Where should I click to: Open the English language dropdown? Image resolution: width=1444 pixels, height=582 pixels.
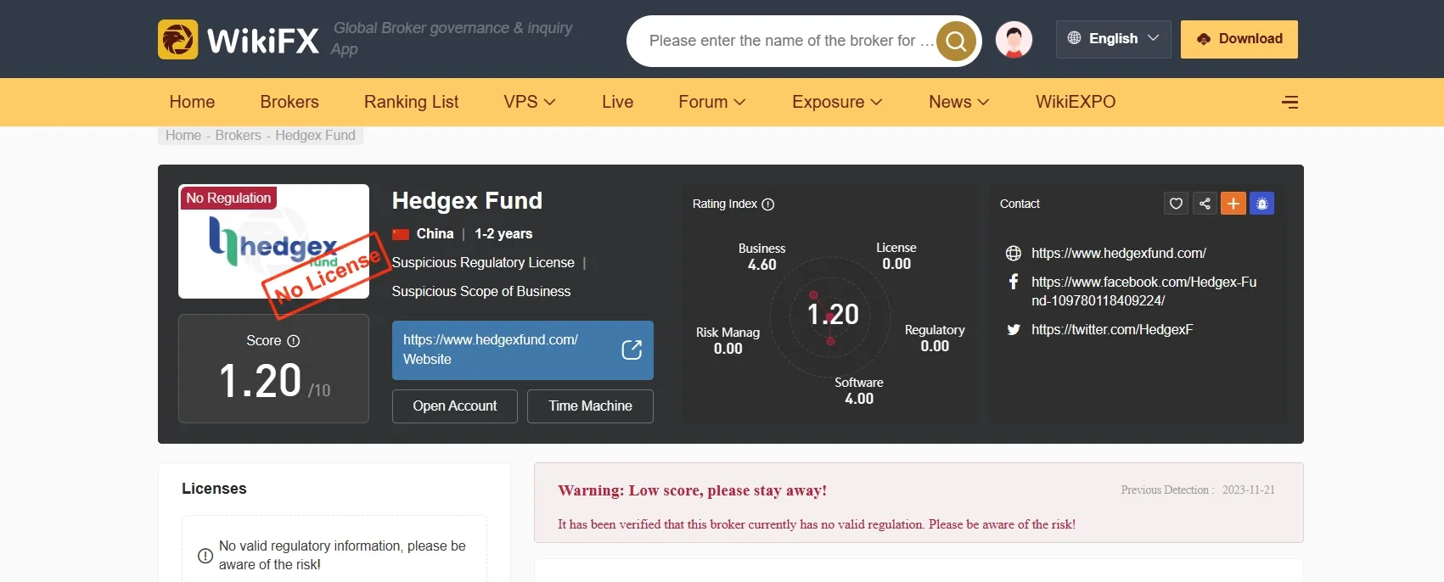point(1113,39)
